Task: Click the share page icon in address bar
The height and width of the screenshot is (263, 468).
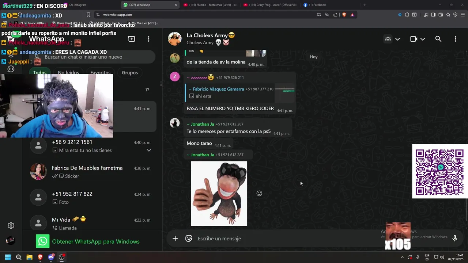Action: coord(335,15)
